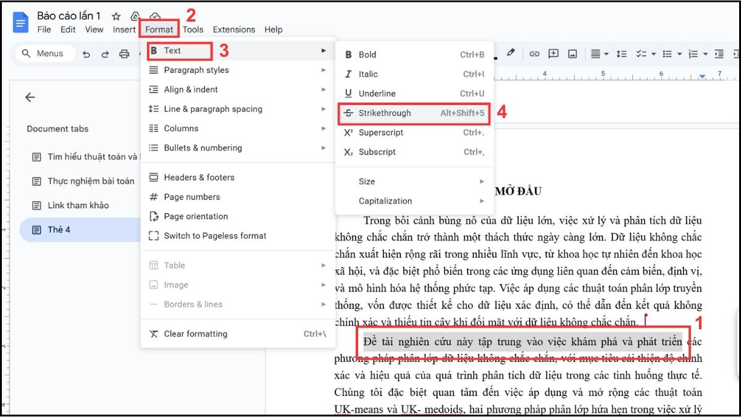Toggle Bold formatting in the Text submenu
The width and height of the screenshot is (741, 417).
click(367, 54)
